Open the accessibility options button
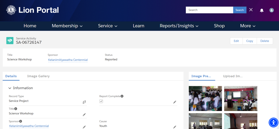Image resolution: width=279 pixels, height=129 pixels. coord(274,122)
